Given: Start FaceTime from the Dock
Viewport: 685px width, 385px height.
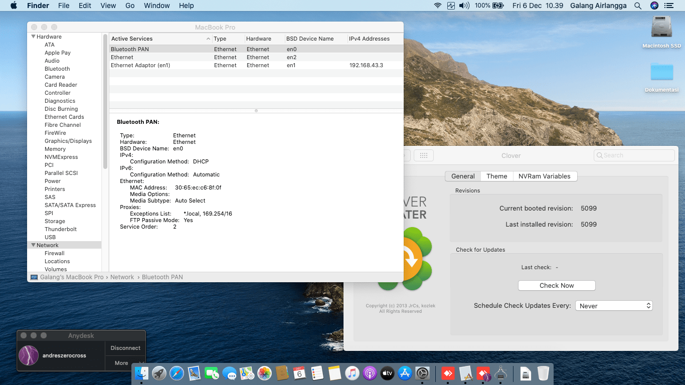Looking at the screenshot, I should 212,373.
